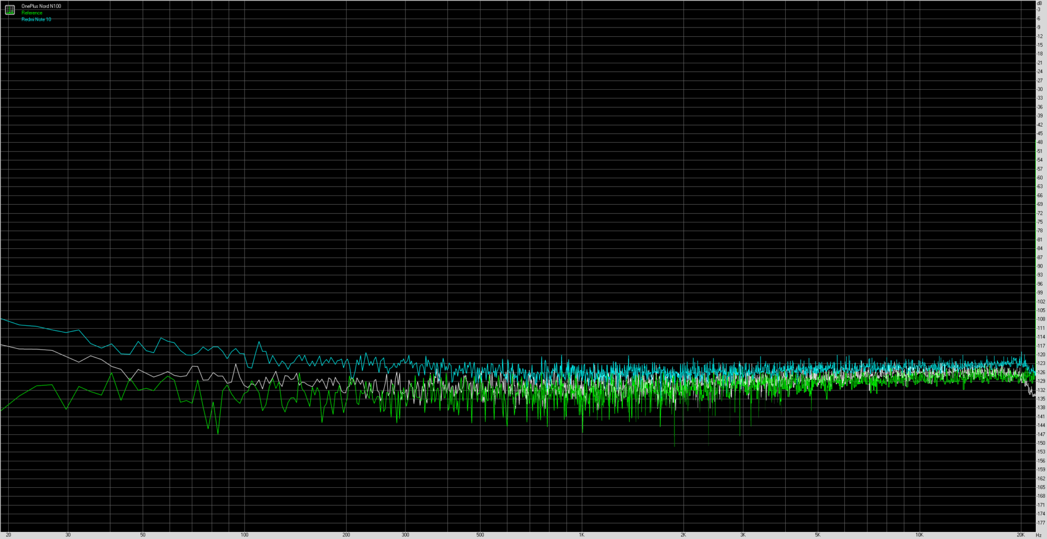Click the 20K label on frequency axis
Viewport: 1047px width, 539px height.
(1021, 535)
